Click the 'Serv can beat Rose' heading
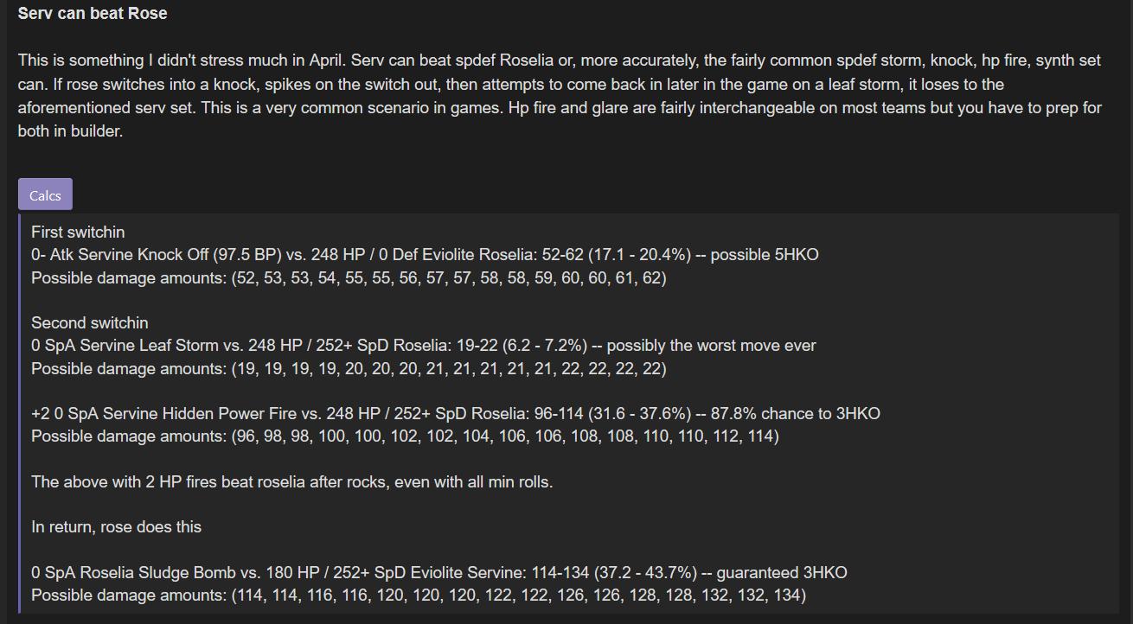The height and width of the screenshot is (624, 1133). click(93, 14)
